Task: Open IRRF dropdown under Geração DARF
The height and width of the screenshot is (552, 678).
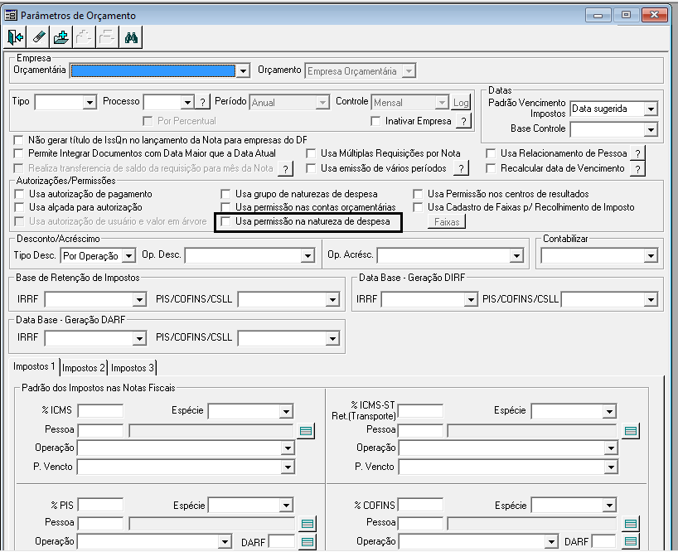Action: coord(139,338)
